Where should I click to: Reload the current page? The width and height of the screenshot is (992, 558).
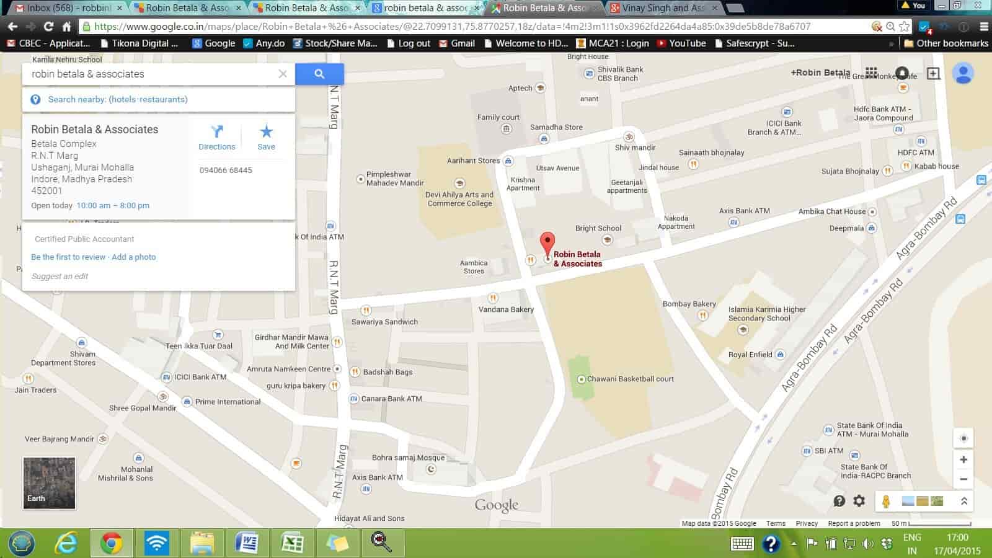[48, 26]
